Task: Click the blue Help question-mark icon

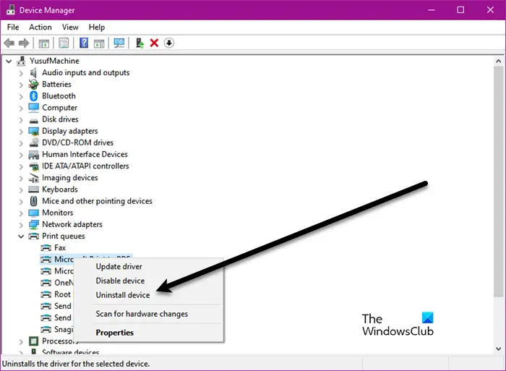Action: pyautogui.click(x=84, y=43)
